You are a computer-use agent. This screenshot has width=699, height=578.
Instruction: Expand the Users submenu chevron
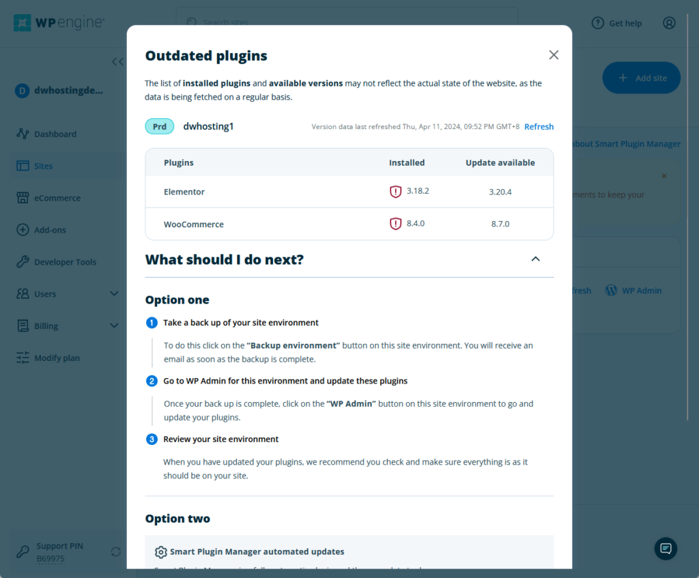pyautogui.click(x=114, y=293)
